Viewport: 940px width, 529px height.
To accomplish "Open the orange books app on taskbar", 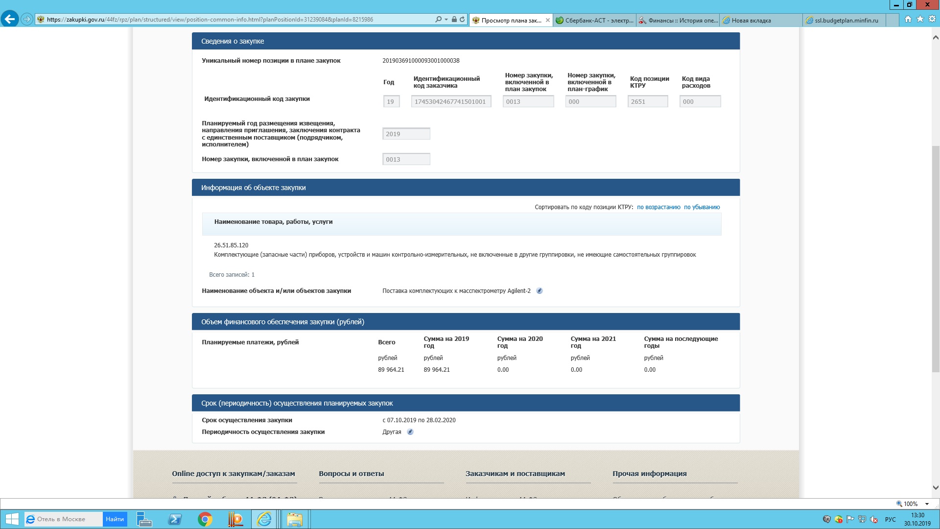I will coord(235,519).
